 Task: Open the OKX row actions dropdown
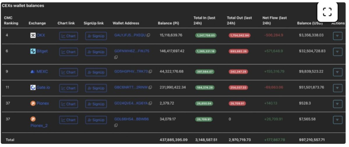[337, 36]
